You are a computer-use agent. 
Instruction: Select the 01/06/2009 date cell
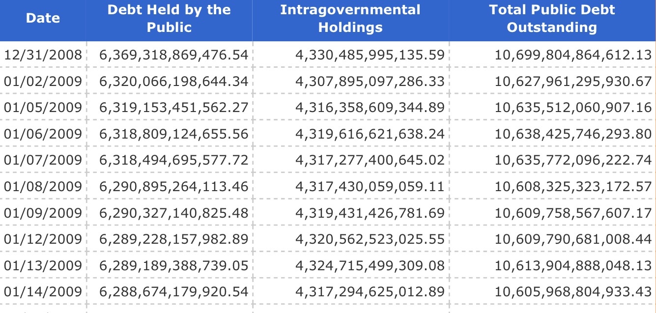pyautogui.click(x=43, y=134)
